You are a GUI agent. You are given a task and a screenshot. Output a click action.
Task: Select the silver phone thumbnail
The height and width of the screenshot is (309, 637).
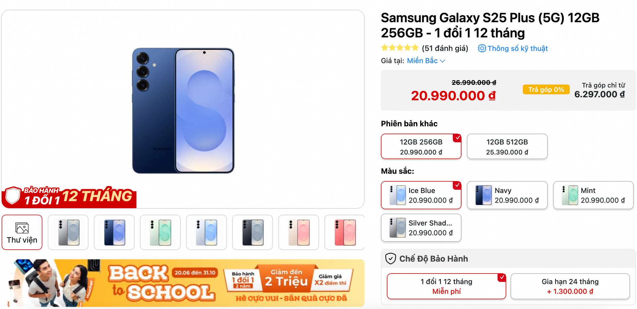[x=68, y=232]
